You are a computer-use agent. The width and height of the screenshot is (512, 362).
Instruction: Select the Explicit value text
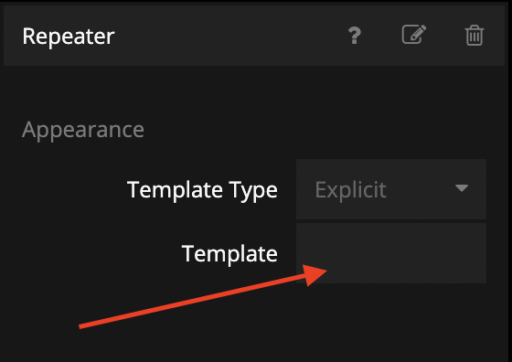350,189
